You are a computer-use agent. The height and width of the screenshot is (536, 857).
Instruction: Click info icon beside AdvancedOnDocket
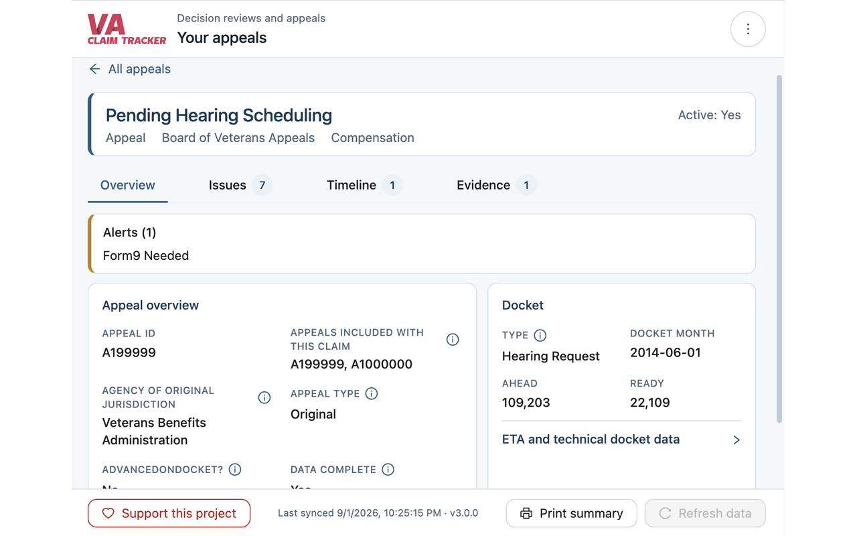235,470
